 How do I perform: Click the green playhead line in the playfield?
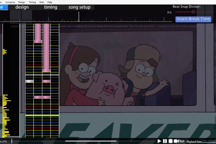click(42, 115)
